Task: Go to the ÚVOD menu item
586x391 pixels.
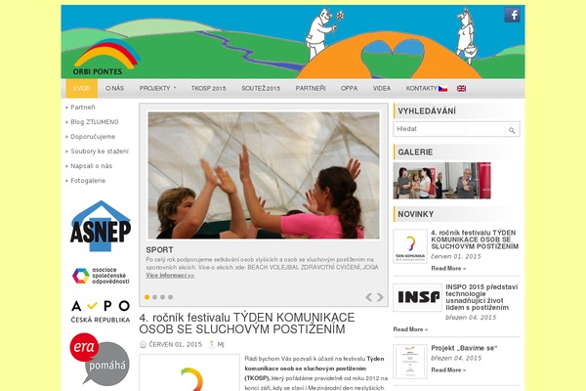Action: click(81, 88)
